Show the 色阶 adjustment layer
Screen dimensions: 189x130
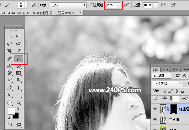click(155, 98)
